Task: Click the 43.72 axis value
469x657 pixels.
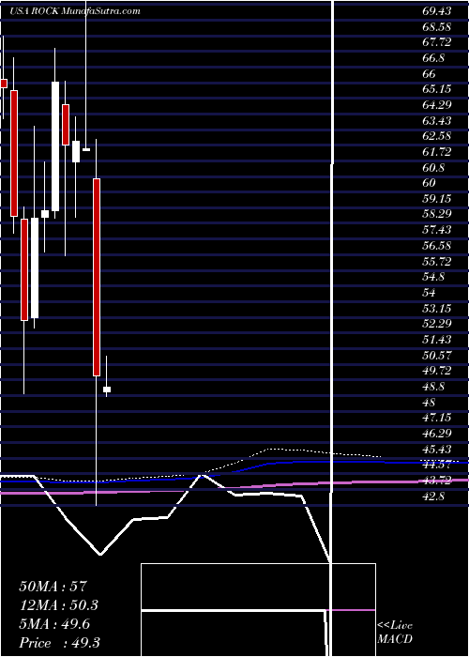Action: 437,481
